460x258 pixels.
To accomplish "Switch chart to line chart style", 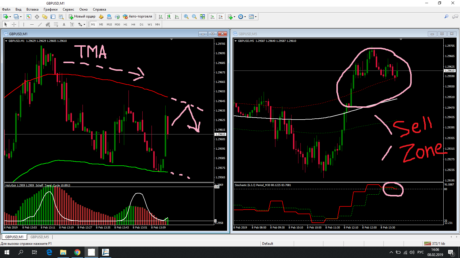I will 177,17.
